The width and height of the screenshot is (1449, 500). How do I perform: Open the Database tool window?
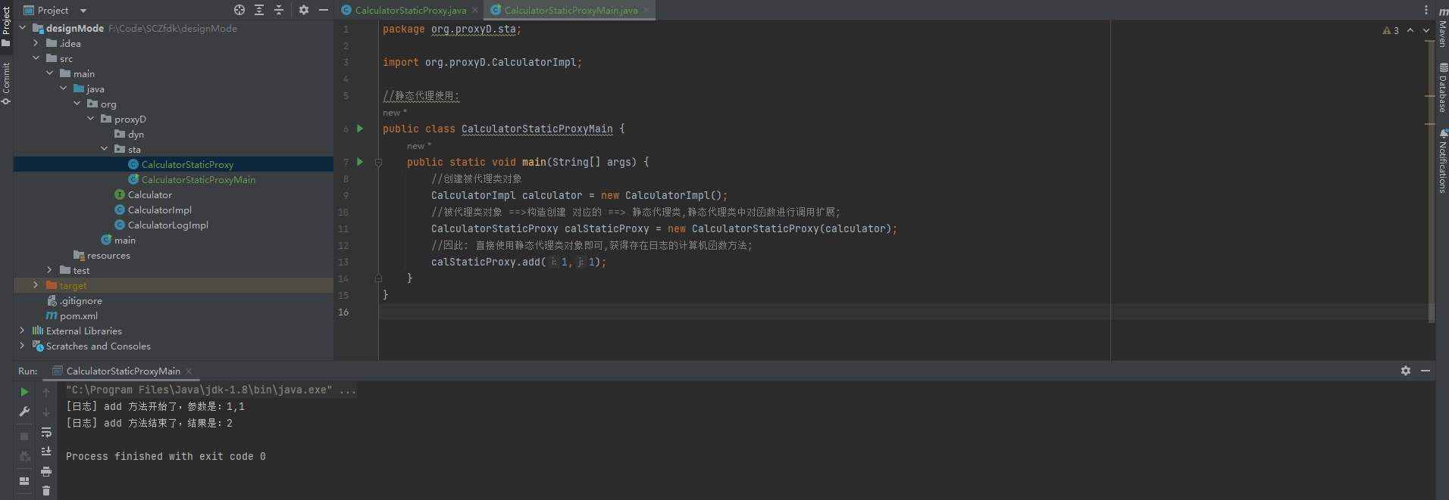coord(1443,87)
